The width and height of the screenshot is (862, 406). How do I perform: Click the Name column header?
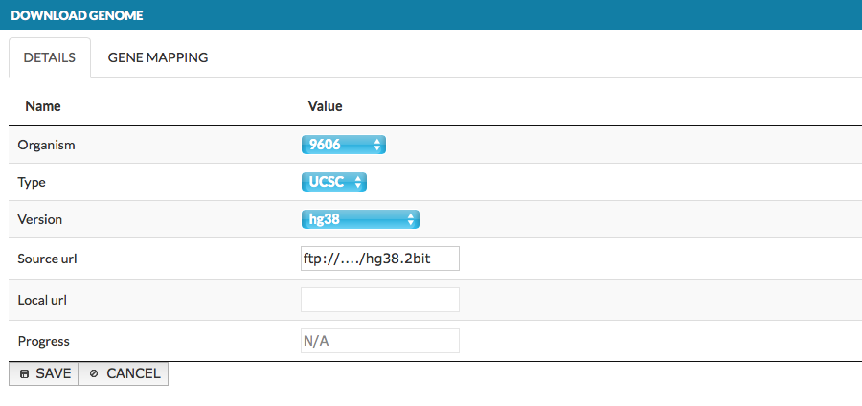[x=43, y=106]
